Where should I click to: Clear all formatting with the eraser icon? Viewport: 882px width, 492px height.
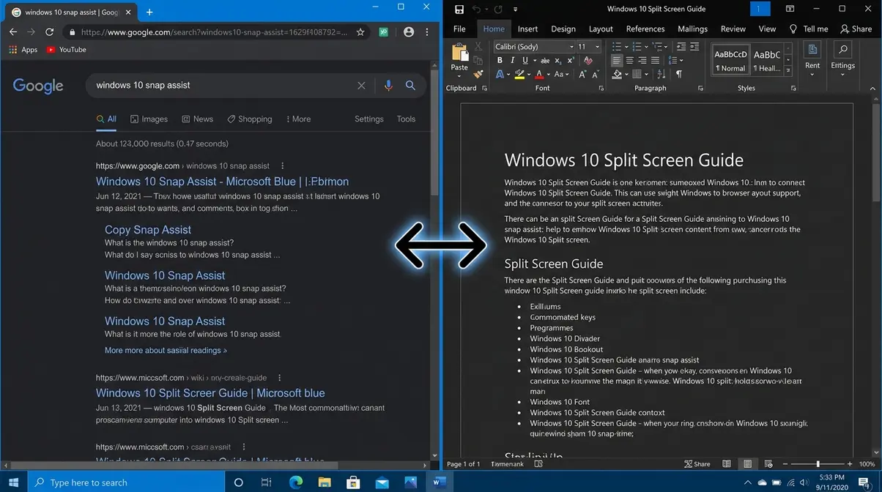[x=588, y=60]
